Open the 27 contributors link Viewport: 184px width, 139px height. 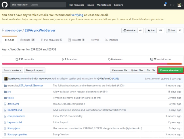(160, 59)
